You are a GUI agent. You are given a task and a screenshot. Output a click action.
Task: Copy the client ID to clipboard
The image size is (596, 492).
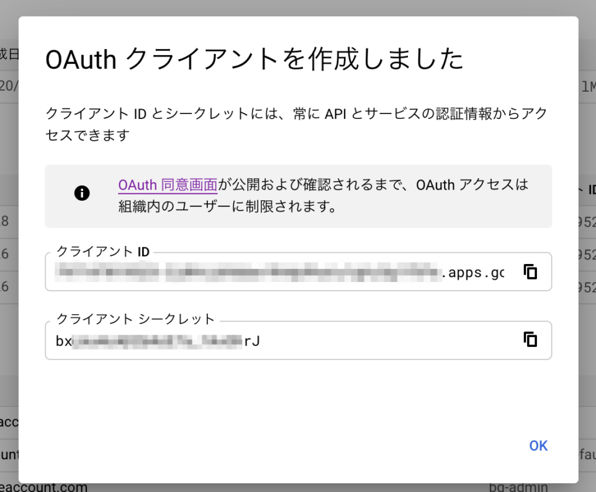pyautogui.click(x=530, y=271)
